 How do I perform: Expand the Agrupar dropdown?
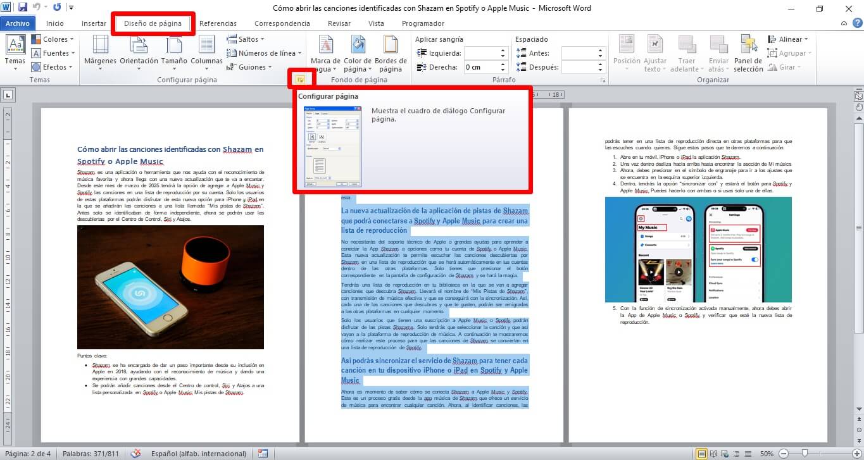tap(789, 53)
